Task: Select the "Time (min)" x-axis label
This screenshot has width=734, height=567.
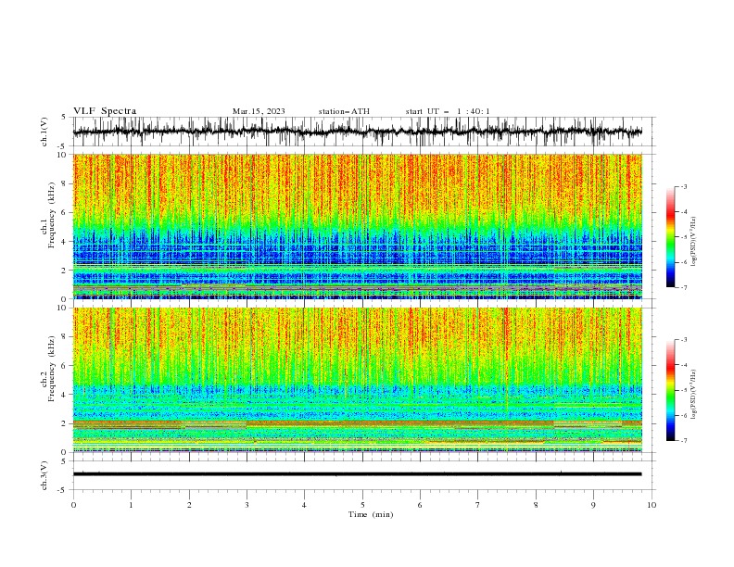Action: point(371,514)
